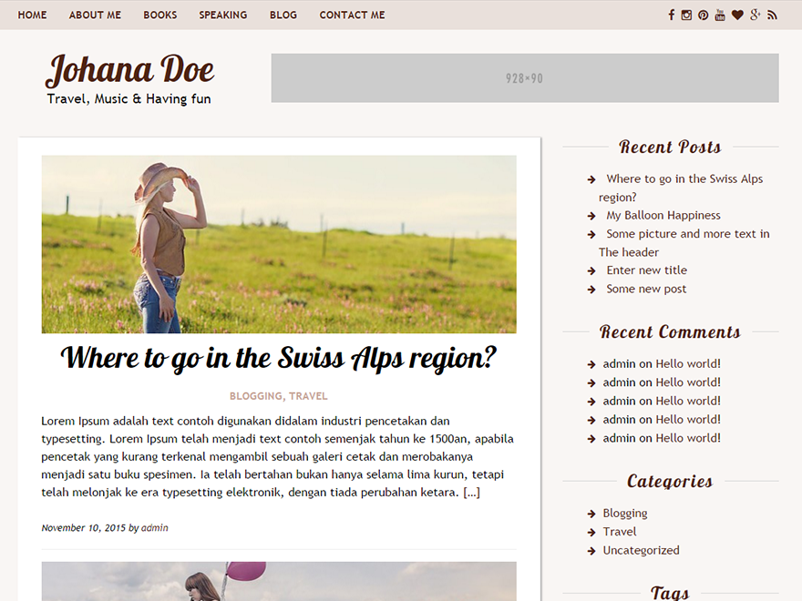Open the Google+ social icon
This screenshot has width=802, height=601.
(755, 15)
